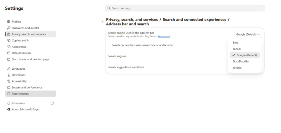Image resolution: width=281 pixels, height=133 pixels.
Task: Click the Extensions puzzle icon
Action: point(9,103)
